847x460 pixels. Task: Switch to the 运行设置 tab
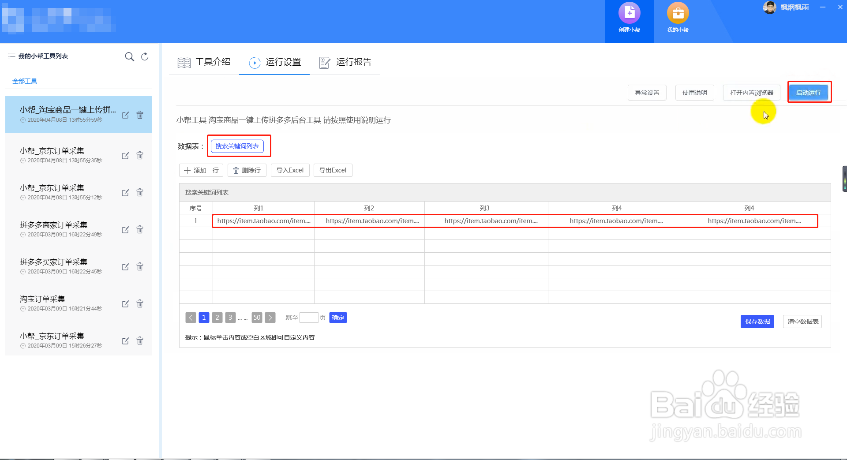point(274,62)
